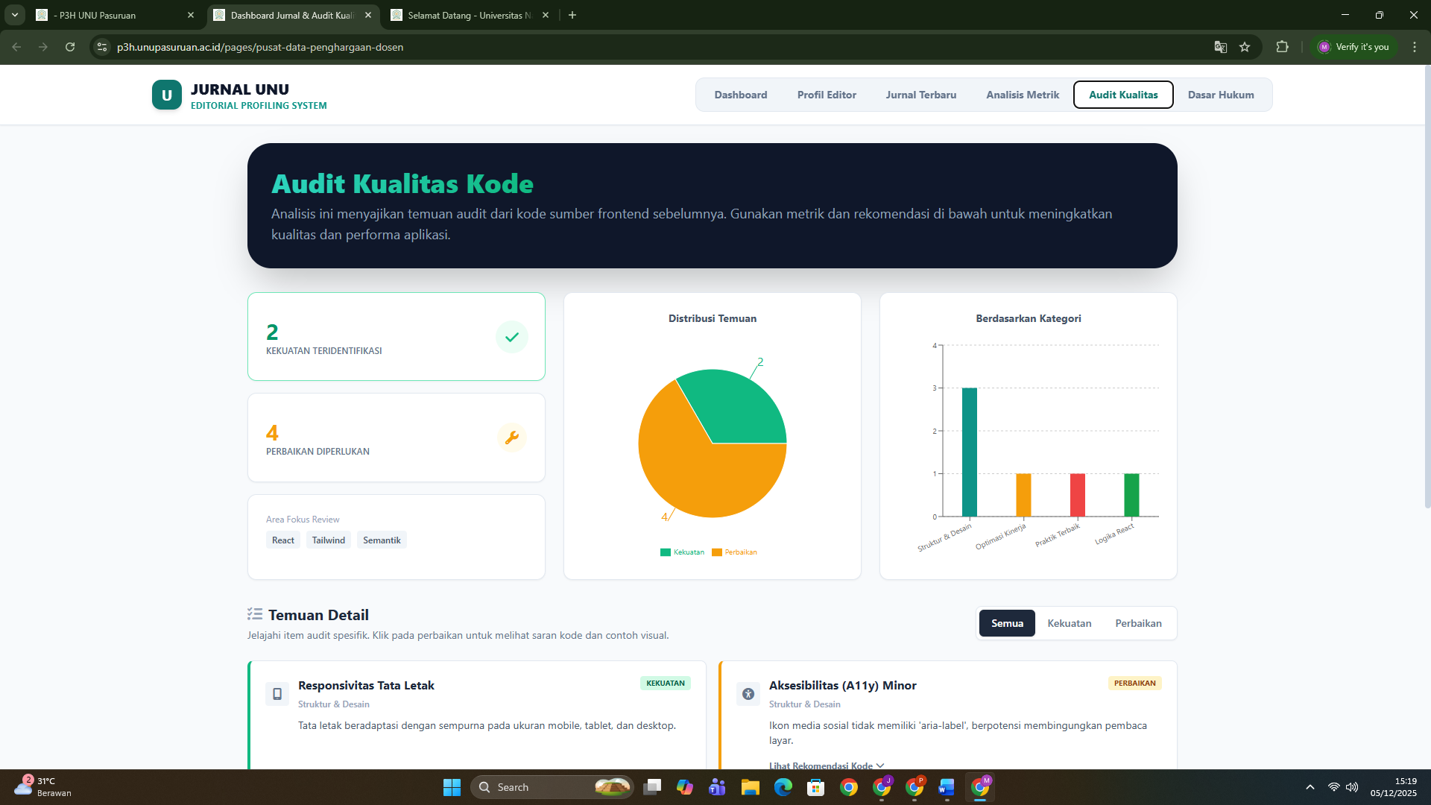1431x805 pixels.
Task: Click the Semantik focus tag
Action: tap(382, 540)
